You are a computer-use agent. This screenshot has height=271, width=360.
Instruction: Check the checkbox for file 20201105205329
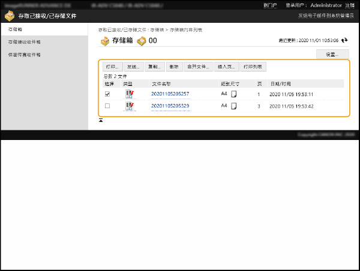click(107, 106)
